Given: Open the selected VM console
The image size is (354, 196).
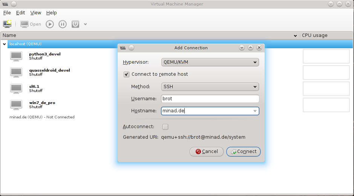Looking at the screenshot, I should pos(31,24).
